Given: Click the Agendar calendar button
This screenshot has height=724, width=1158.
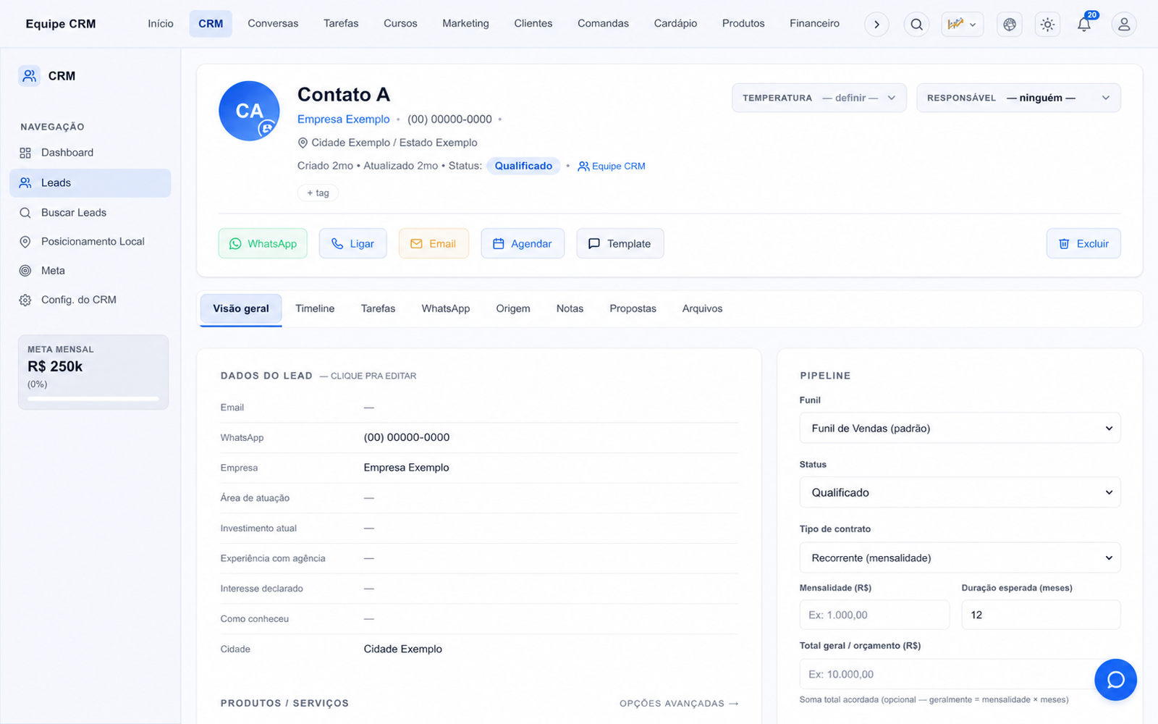Looking at the screenshot, I should click(x=523, y=244).
